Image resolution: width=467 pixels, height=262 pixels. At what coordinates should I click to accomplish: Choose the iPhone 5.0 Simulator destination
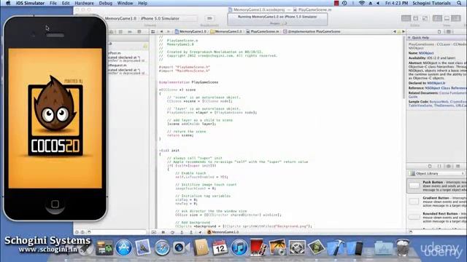tap(160, 18)
